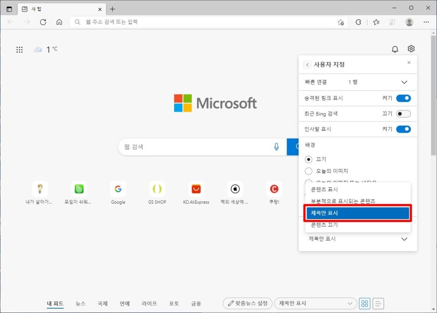Open the tab actions menu icon
437x313 pixels.
pyautogui.click(x=9, y=9)
